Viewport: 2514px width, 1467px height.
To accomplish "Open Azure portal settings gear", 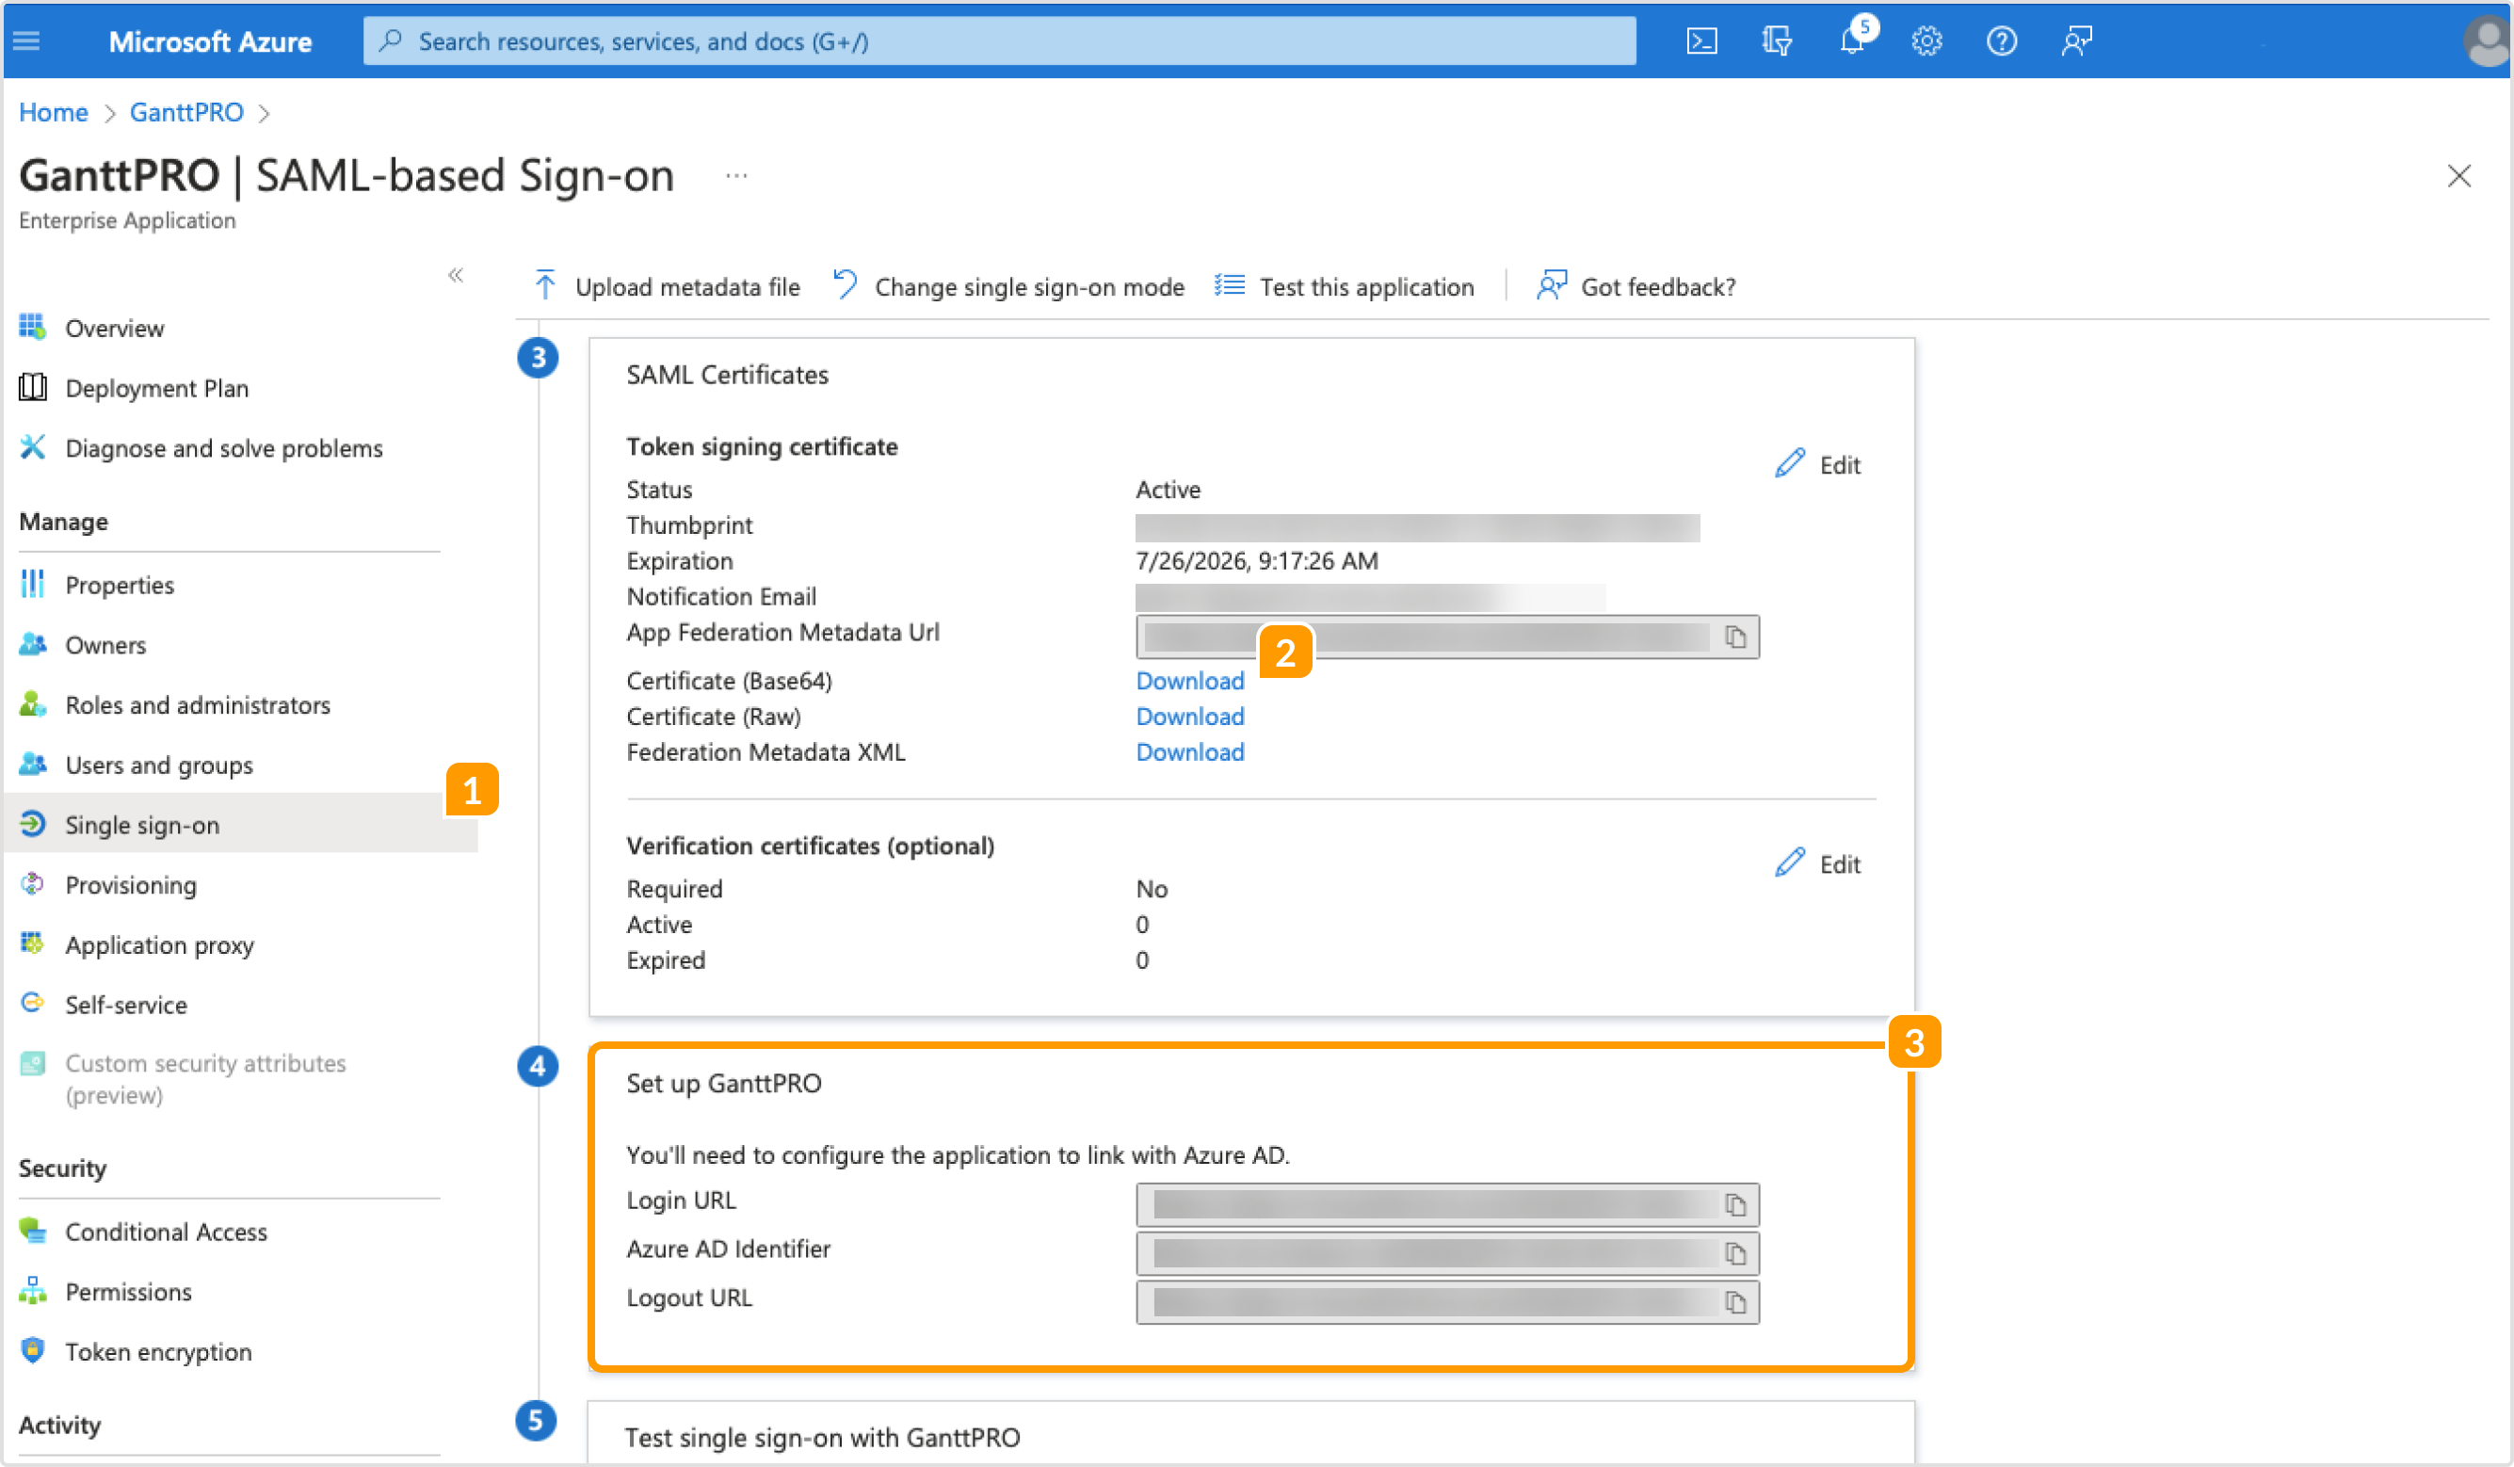I will click(1926, 40).
